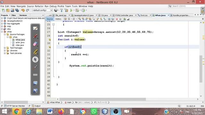Open the Run Project dropdown arrow
This screenshot has width=205, height=115.
coord(74,10)
